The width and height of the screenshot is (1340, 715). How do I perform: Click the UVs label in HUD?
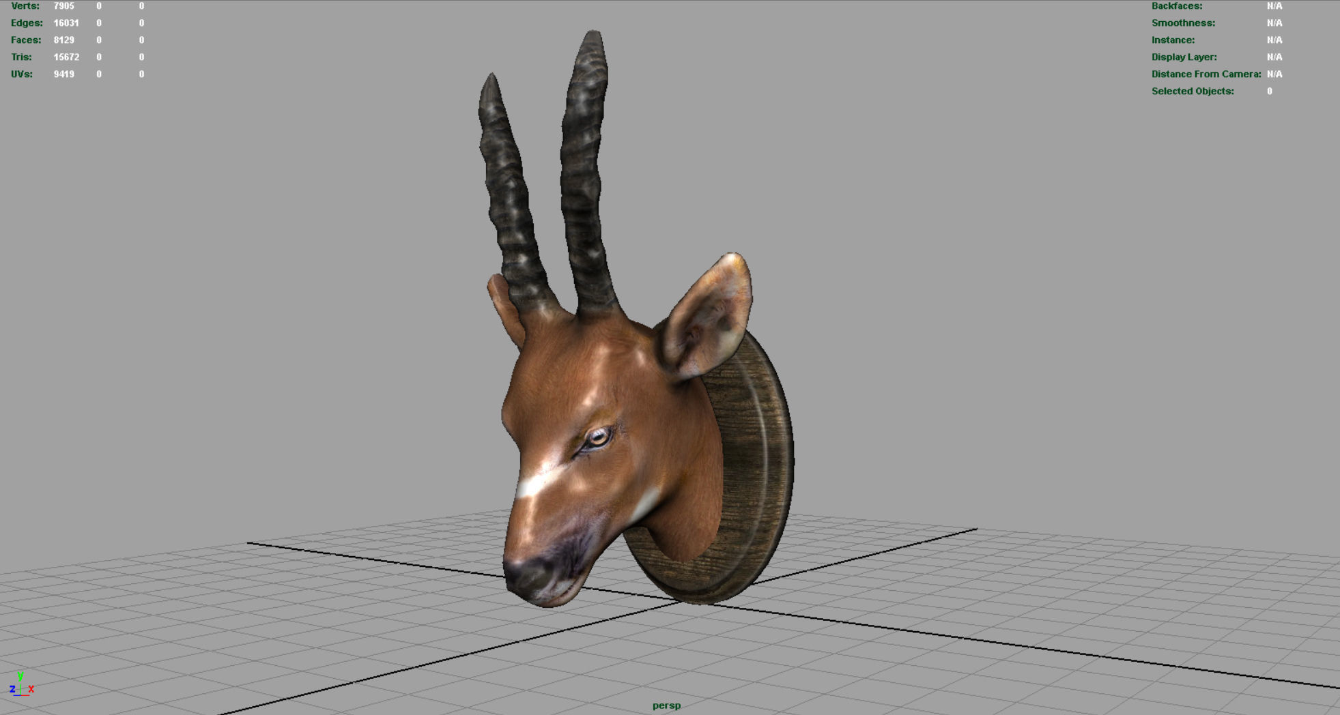(x=22, y=74)
